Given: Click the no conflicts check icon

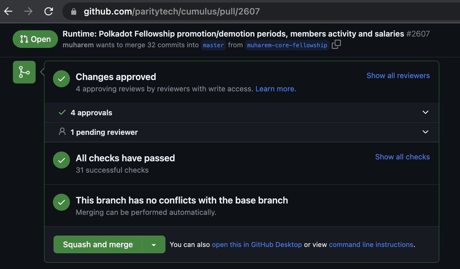Looking at the screenshot, I should (61, 202).
